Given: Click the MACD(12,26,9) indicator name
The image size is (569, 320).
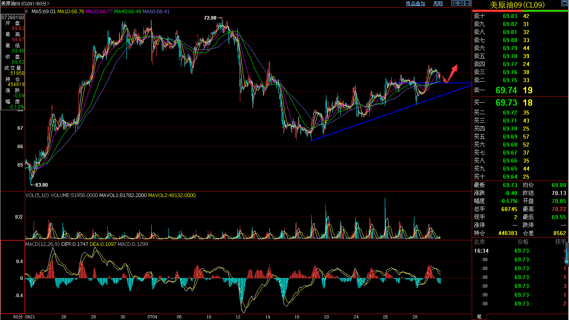Looking at the screenshot, I should coord(42,244).
